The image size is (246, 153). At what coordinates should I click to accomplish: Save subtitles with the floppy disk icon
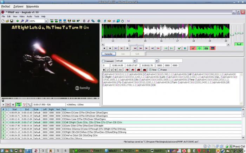pyautogui.click(x=12, y=21)
